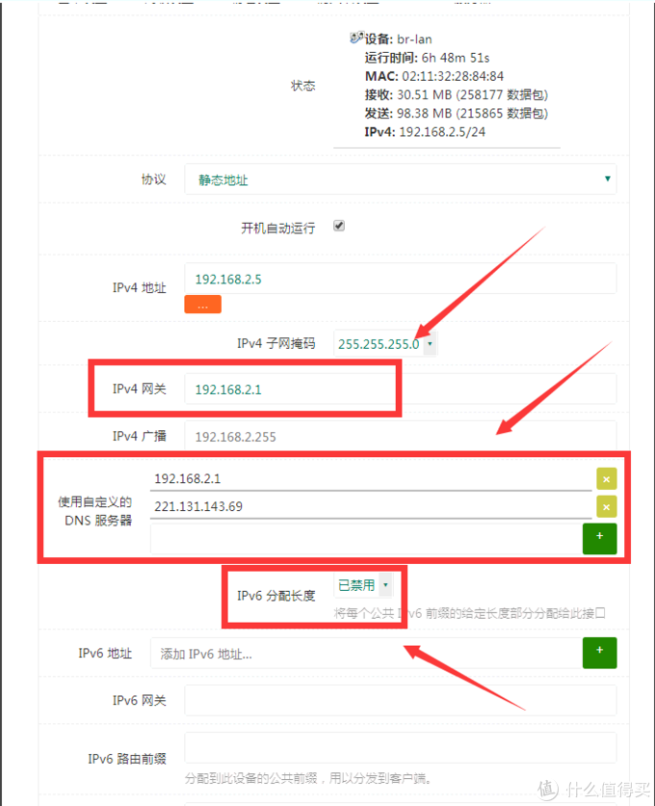Remove DNS server 221.131.143.69 entry
Screen dimensions: 655x806
(606, 507)
